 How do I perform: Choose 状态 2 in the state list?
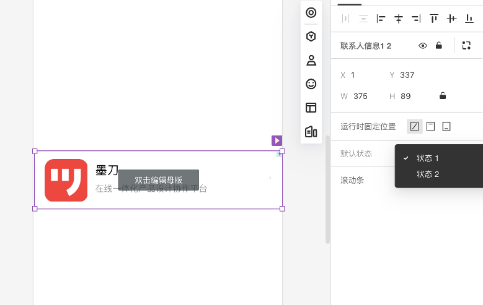pyautogui.click(x=427, y=174)
